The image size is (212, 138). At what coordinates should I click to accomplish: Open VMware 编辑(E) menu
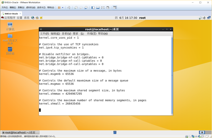(13, 8)
